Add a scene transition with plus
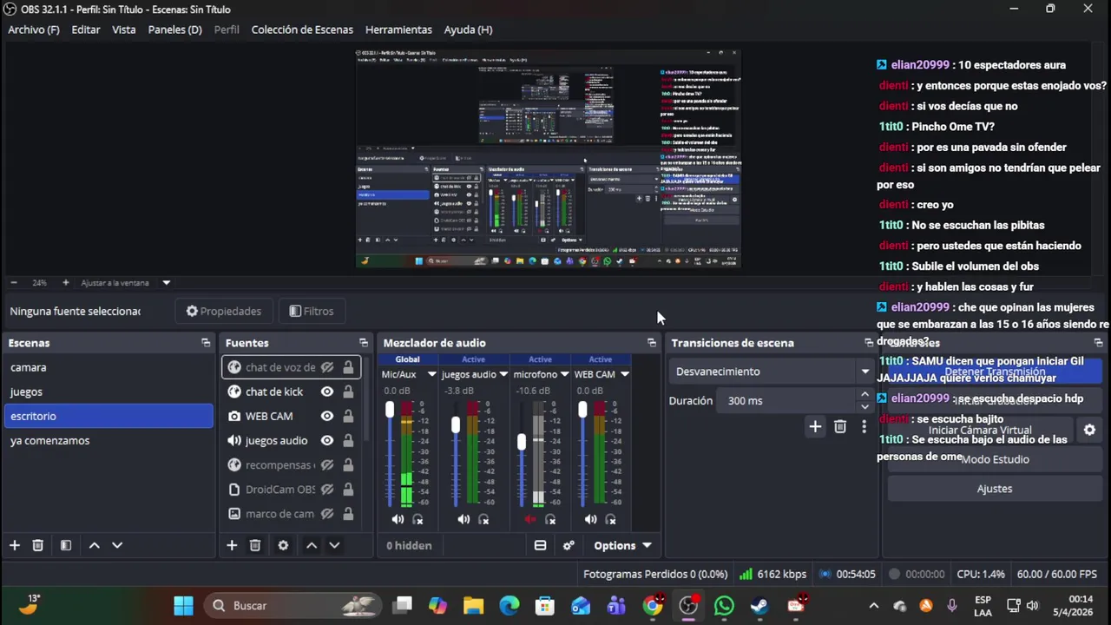This screenshot has width=1111, height=625. (x=815, y=426)
